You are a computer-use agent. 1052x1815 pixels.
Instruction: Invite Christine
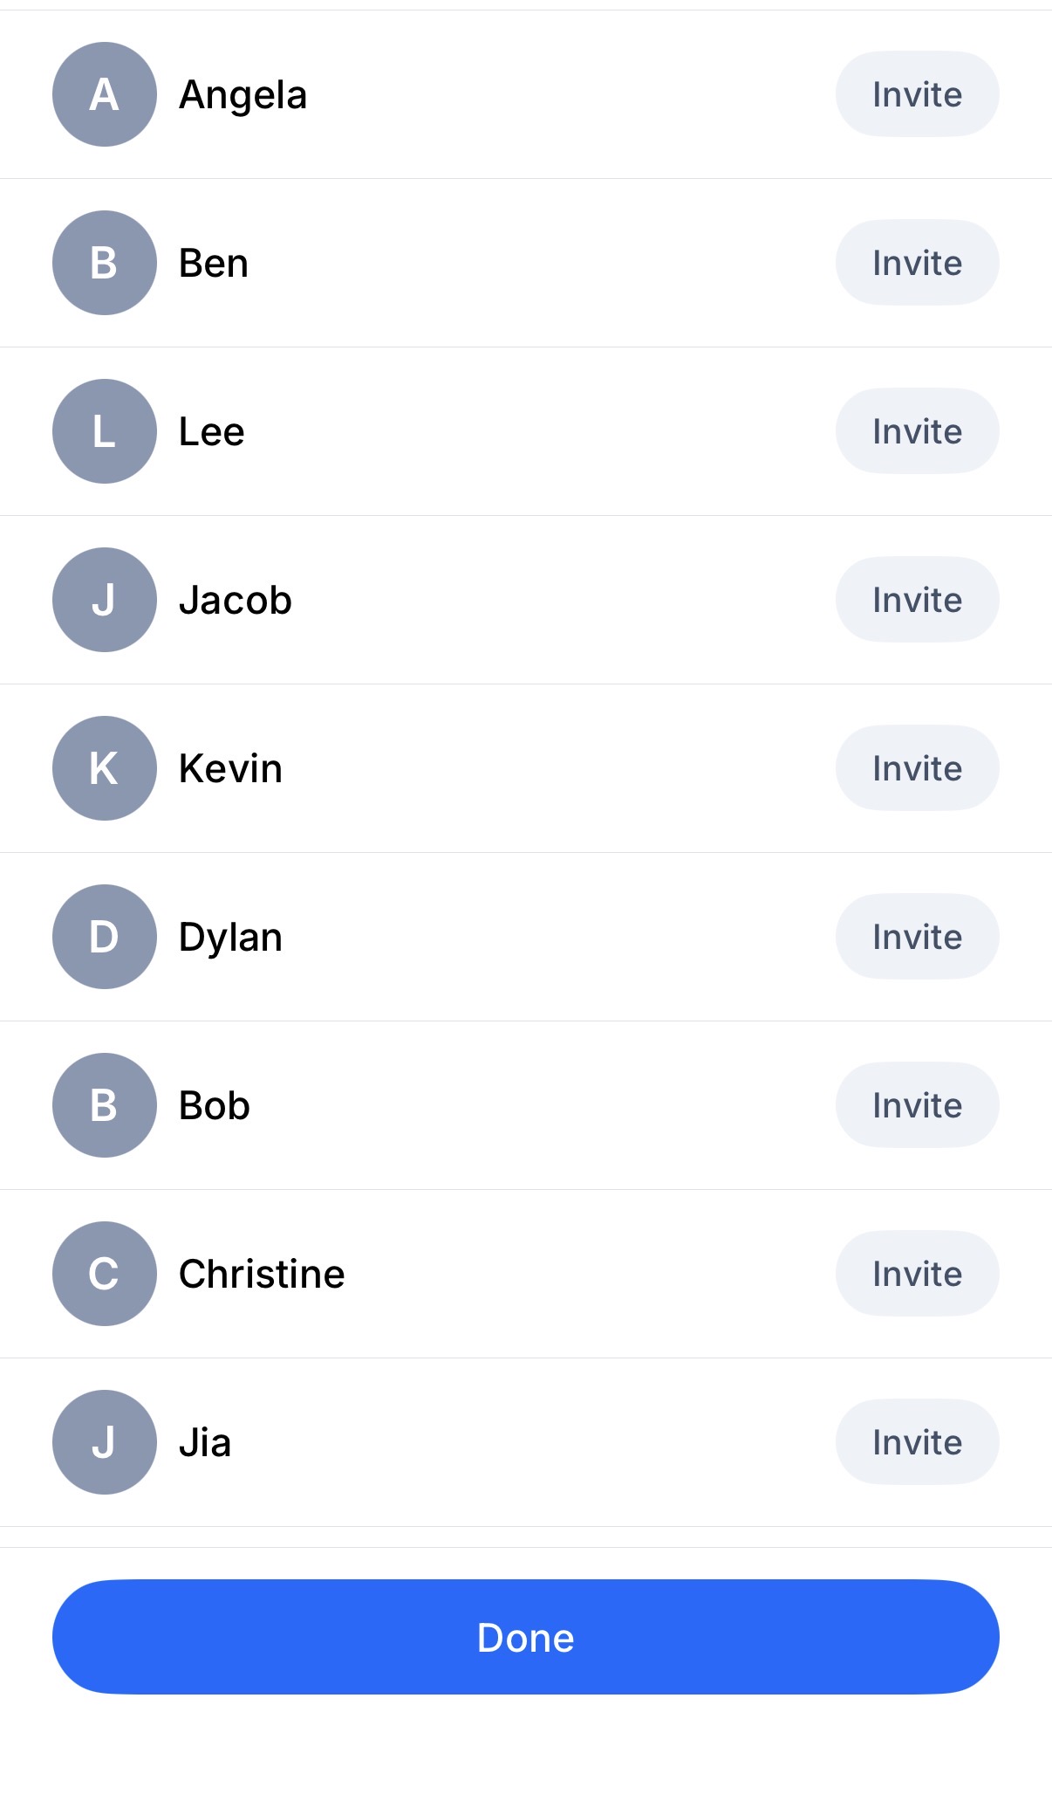pyautogui.click(x=917, y=1274)
